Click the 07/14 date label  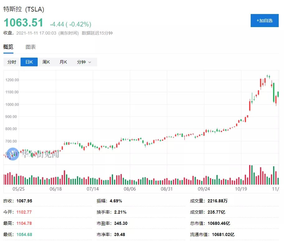93,189
